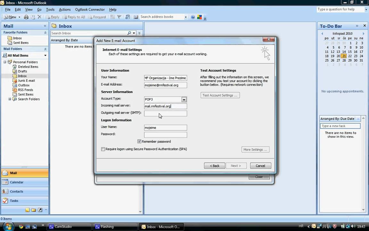Click the Outgoing mail server field
Screen dimensions: 369x231
[165, 113]
